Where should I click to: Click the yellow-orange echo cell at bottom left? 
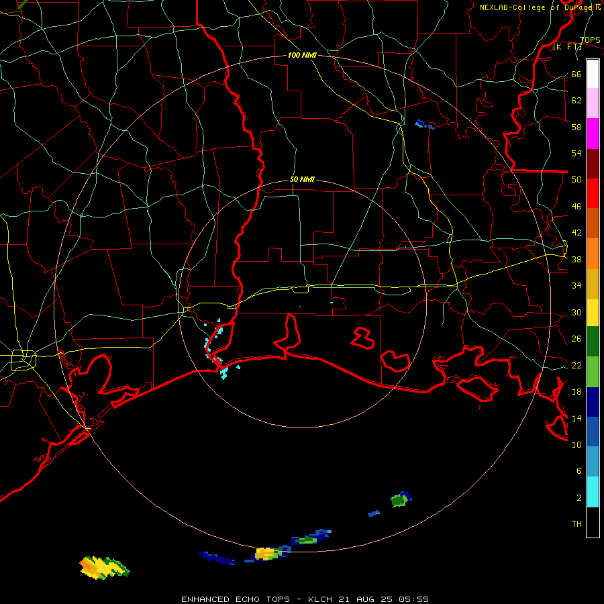tap(103, 567)
